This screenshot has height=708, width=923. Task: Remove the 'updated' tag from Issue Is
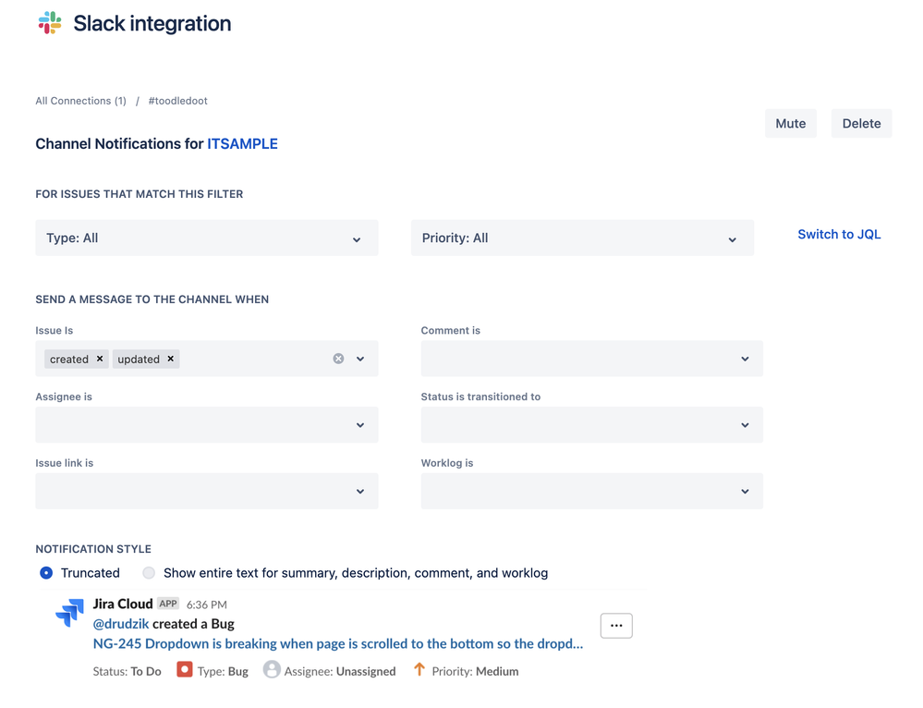click(171, 359)
